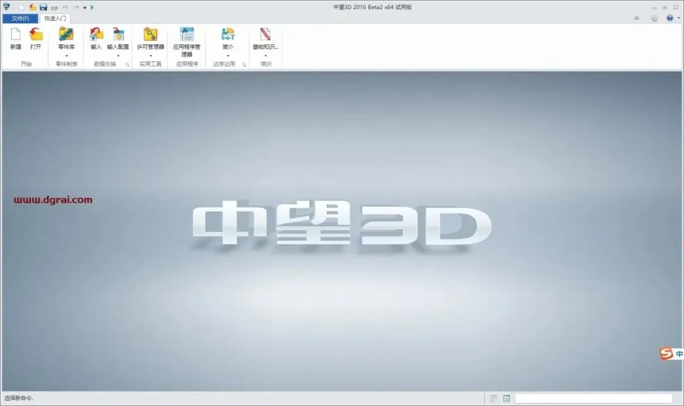This screenshot has width=684, height=406.
Task: Click quick-access New document icon
Action: click(x=22, y=7)
